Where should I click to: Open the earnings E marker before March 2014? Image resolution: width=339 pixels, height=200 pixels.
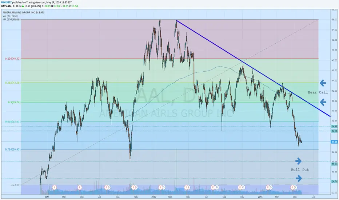pyautogui.click(x=54, y=188)
